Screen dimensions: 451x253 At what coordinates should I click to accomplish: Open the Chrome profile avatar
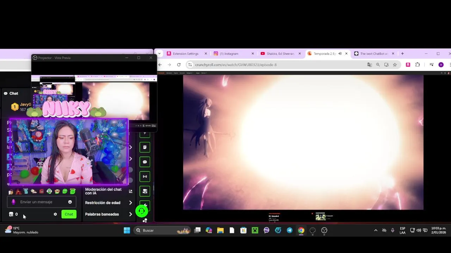(441, 65)
